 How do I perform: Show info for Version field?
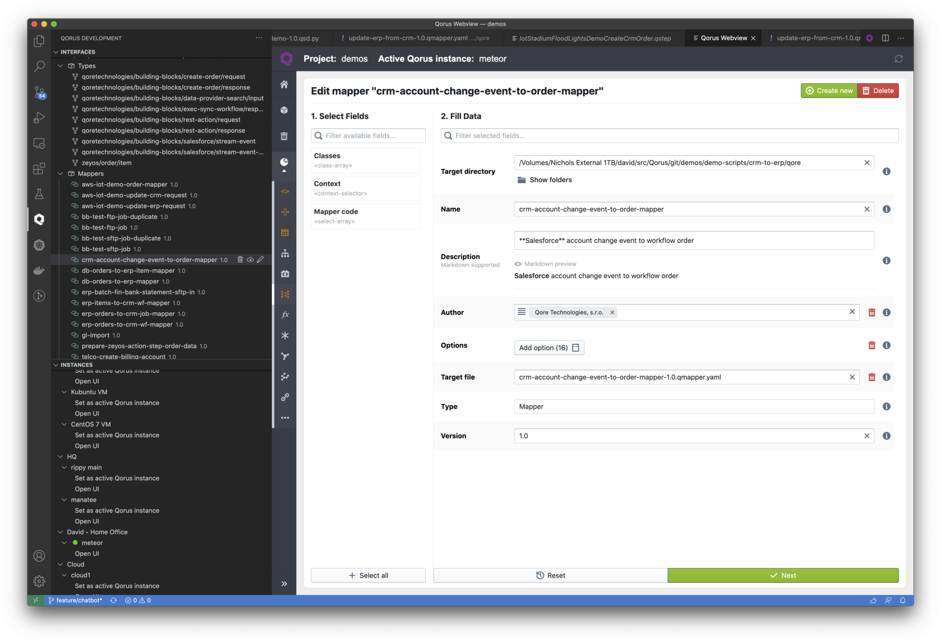pyautogui.click(x=887, y=436)
